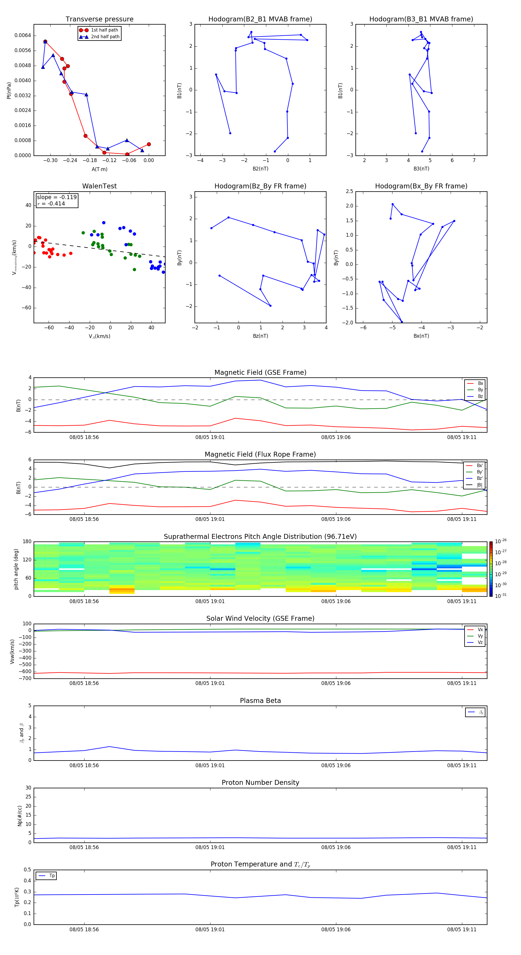This screenshot has height=955, width=521.
Task: Click the 'WalenTest' plot title
Action: (x=99, y=186)
